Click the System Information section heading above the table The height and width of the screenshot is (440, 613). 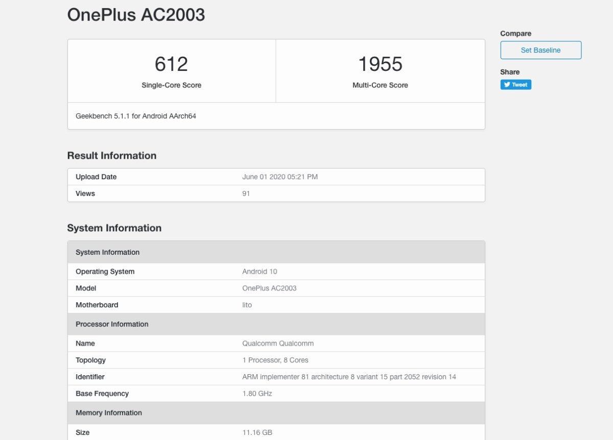[x=114, y=228]
